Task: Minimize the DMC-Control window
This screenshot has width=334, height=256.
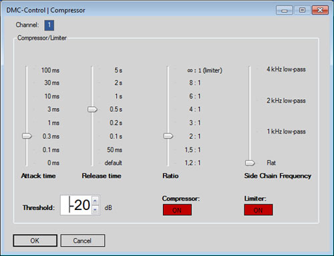Action: tap(285, 10)
